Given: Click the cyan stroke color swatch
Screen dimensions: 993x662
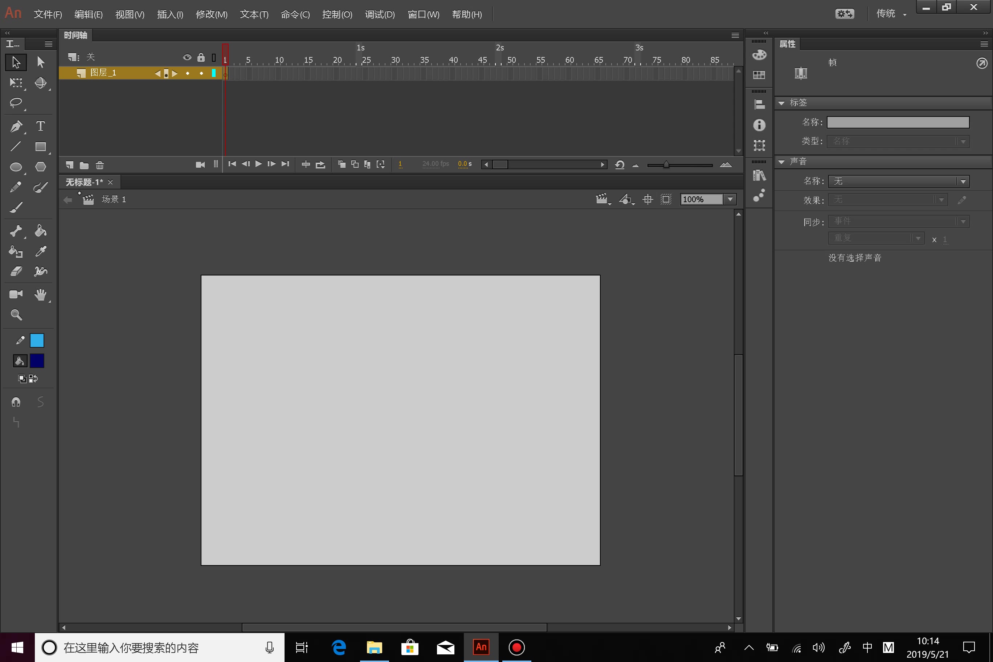Looking at the screenshot, I should click(x=37, y=340).
